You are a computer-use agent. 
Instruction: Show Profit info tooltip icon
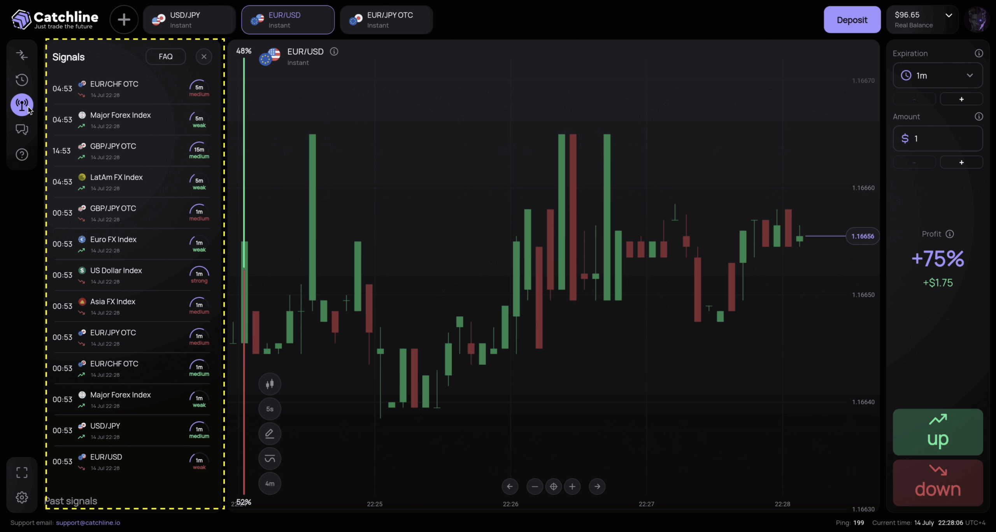950,234
